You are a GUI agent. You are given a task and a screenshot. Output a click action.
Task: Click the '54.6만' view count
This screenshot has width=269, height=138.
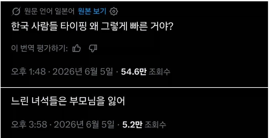(x=134, y=72)
